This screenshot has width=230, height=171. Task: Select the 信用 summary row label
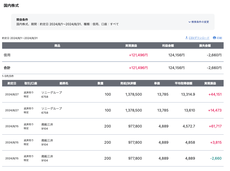click(7, 55)
